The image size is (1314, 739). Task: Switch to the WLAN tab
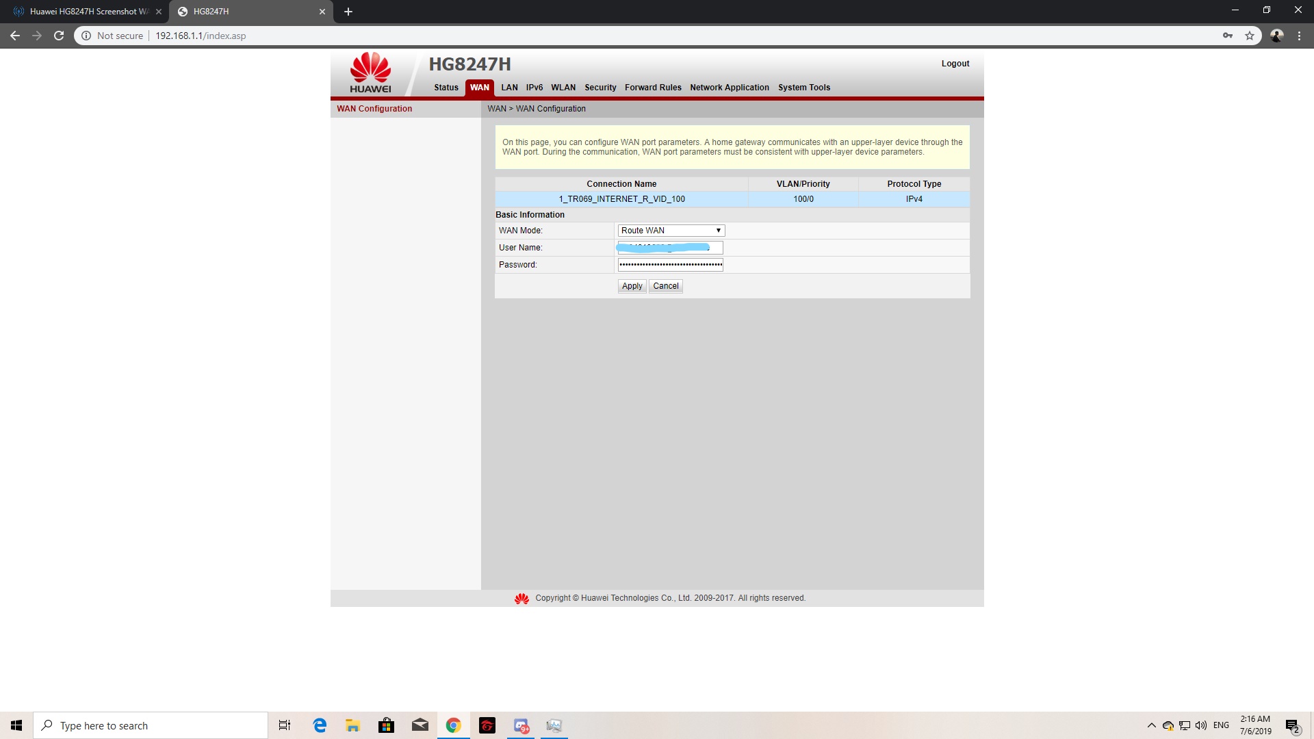click(563, 88)
